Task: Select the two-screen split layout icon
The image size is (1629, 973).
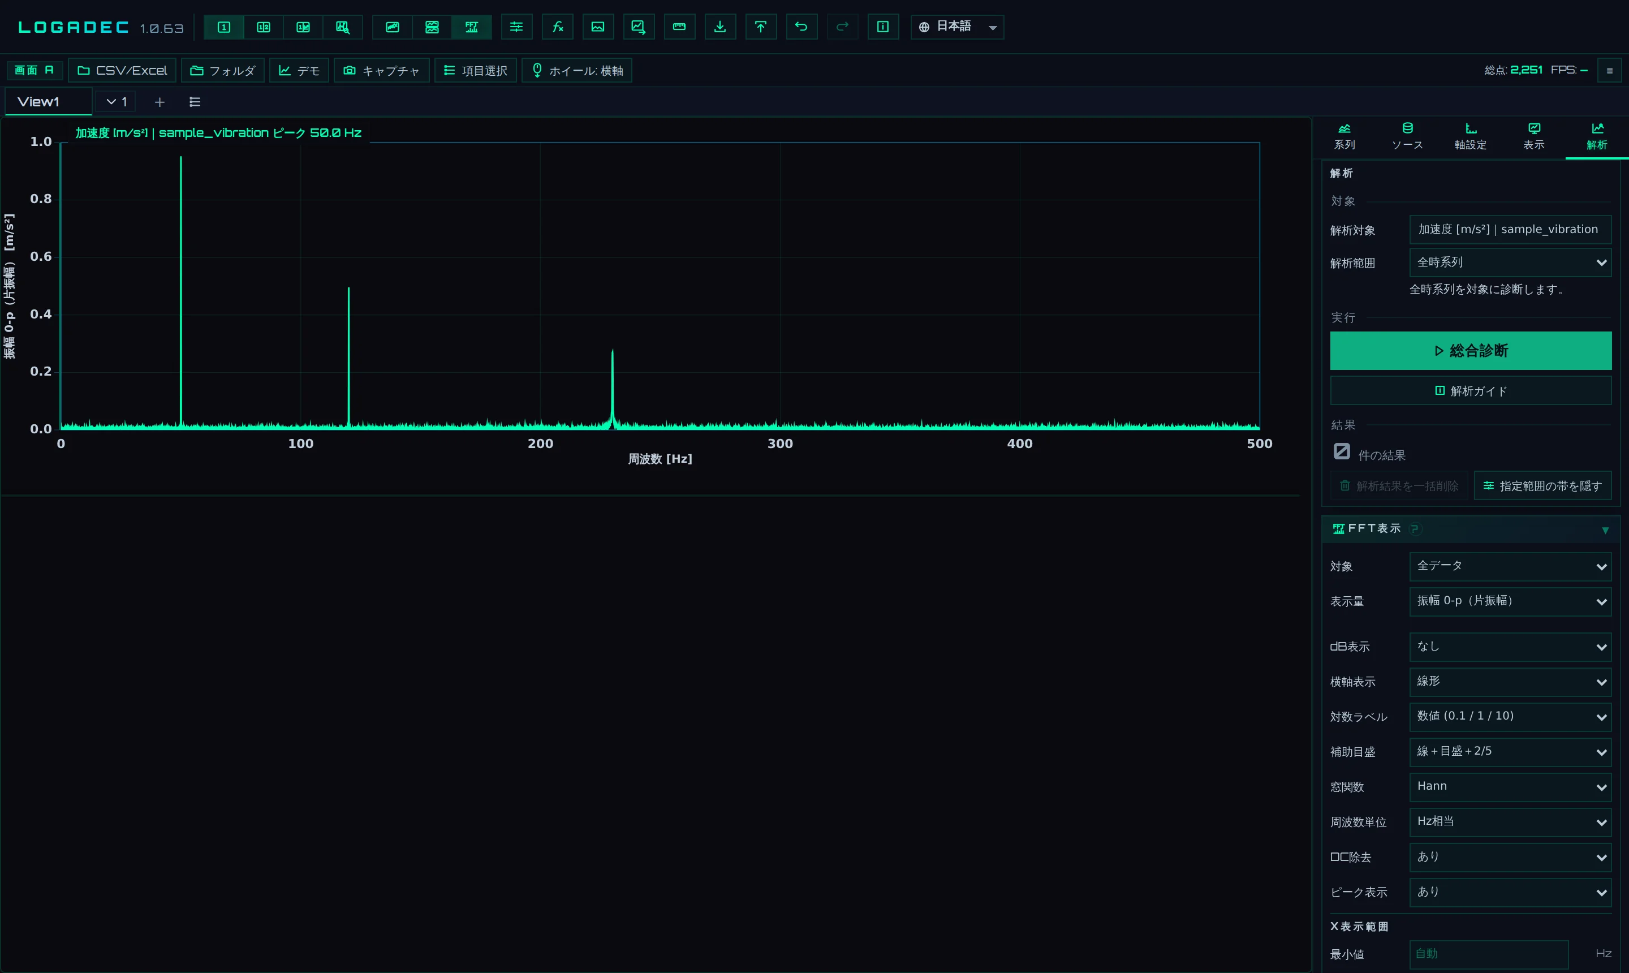Action: tap(263, 27)
